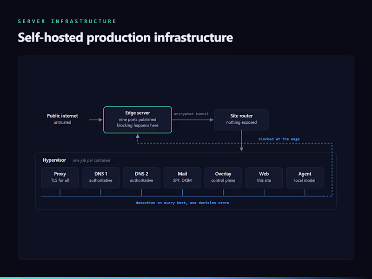Select the Agent local model container
This screenshot has width=372, height=279.
[x=305, y=178]
